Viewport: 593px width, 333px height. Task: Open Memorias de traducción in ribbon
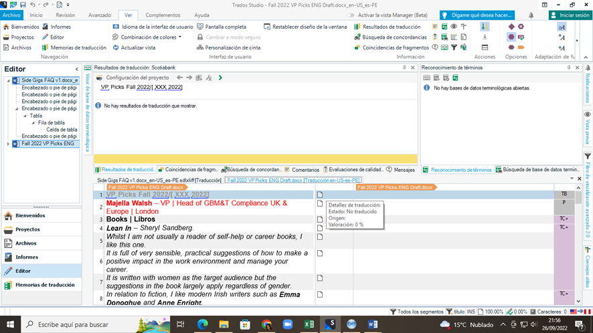(x=74, y=47)
